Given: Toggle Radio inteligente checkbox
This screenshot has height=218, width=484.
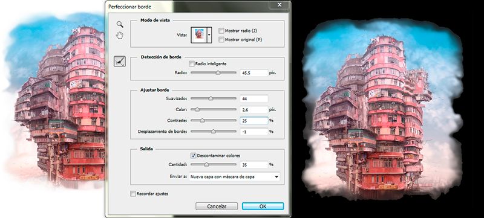Looking at the screenshot, I should [192, 64].
